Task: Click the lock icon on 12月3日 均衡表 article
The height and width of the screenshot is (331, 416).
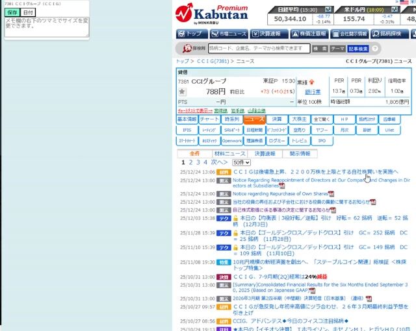Action: coord(235,219)
